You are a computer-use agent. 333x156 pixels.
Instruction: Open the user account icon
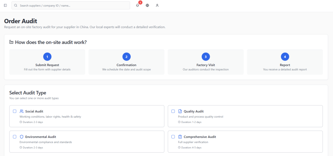point(157,6)
